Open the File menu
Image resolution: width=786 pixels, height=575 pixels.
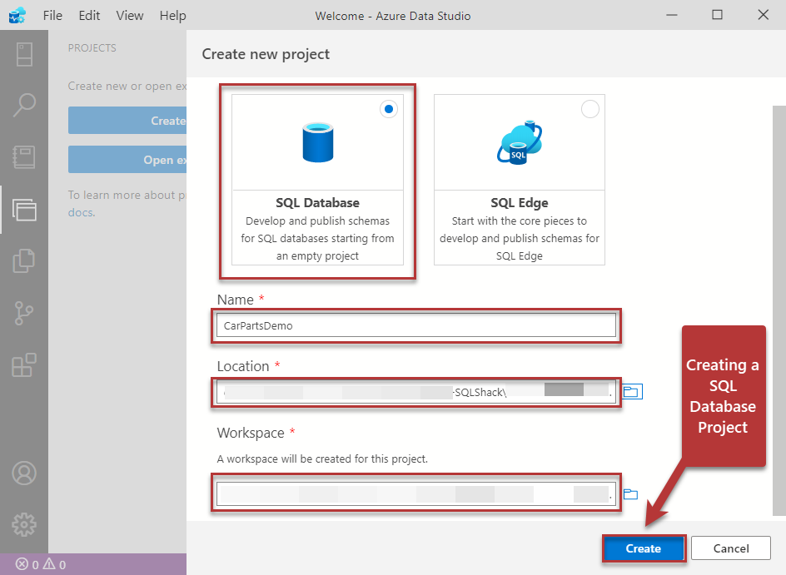click(x=52, y=15)
